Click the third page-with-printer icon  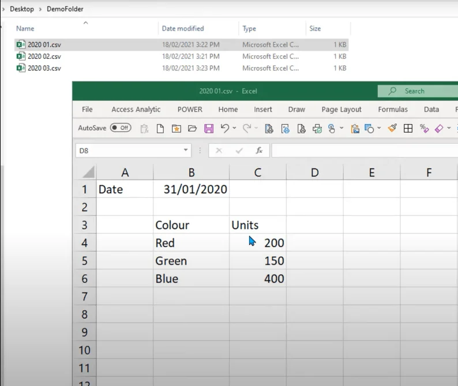301,128
